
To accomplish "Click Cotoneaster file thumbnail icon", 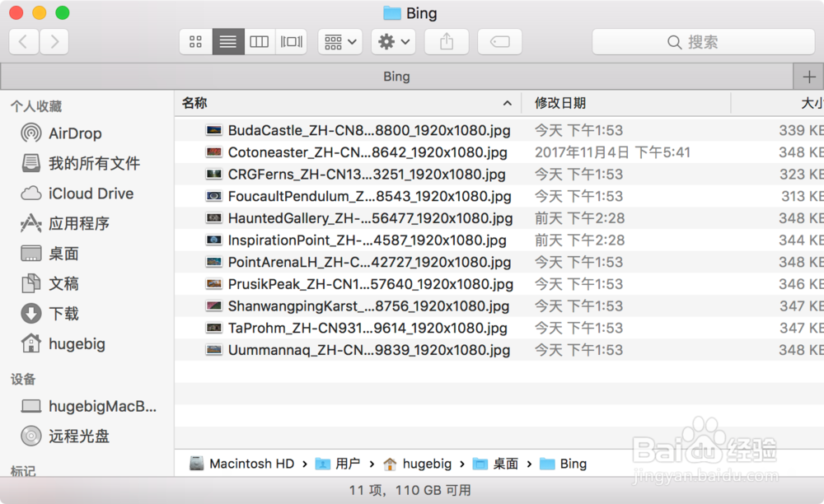I will [x=214, y=152].
